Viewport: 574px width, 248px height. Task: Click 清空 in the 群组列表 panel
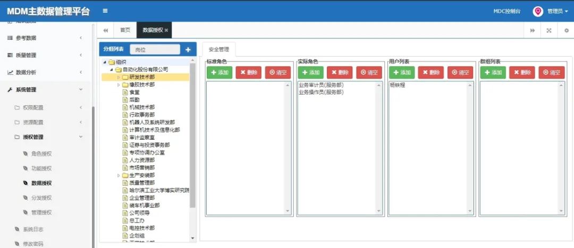[x=551, y=72]
